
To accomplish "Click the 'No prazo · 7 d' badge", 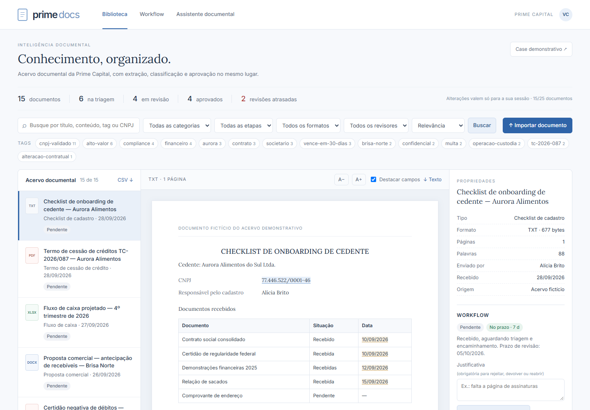I will (x=504, y=327).
